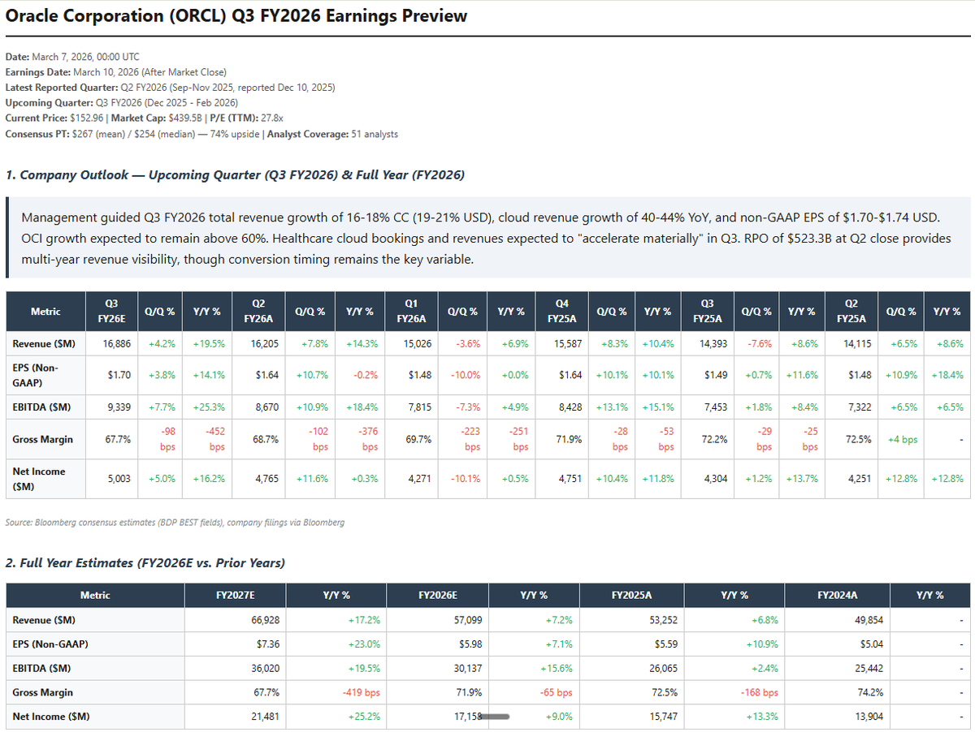Click the EBITDA value 9,339
This screenshot has height=732, width=975.
coord(119,407)
